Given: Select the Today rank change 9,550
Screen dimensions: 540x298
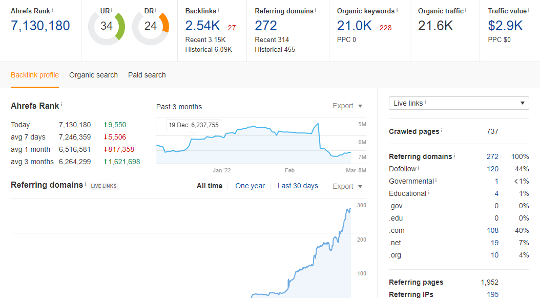Looking at the screenshot, I should (115, 125).
